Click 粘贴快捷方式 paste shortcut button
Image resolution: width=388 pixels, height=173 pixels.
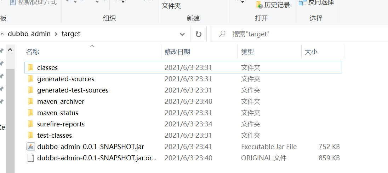click(x=33, y=2)
